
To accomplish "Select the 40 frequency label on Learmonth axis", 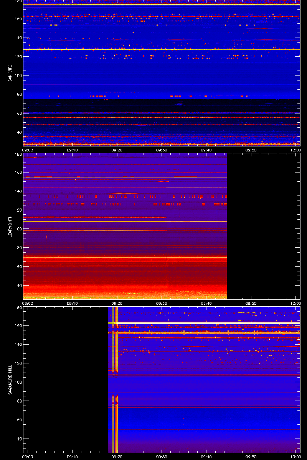I will point(20,285).
